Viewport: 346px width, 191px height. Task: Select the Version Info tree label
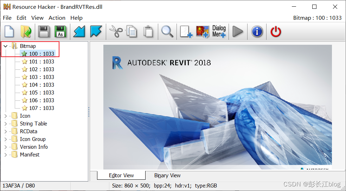click(x=34, y=147)
